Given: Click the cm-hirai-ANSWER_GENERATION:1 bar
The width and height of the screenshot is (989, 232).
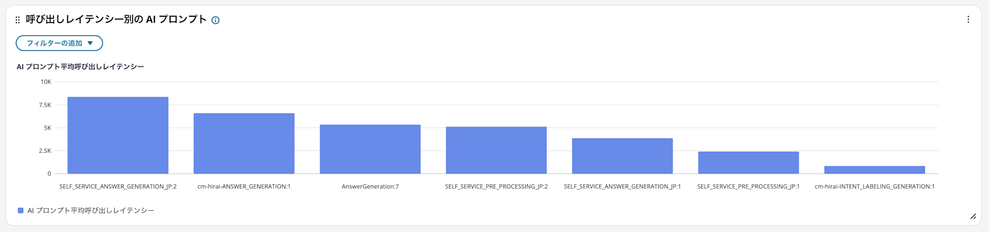Looking at the screenshot, I should coord(244,143).
